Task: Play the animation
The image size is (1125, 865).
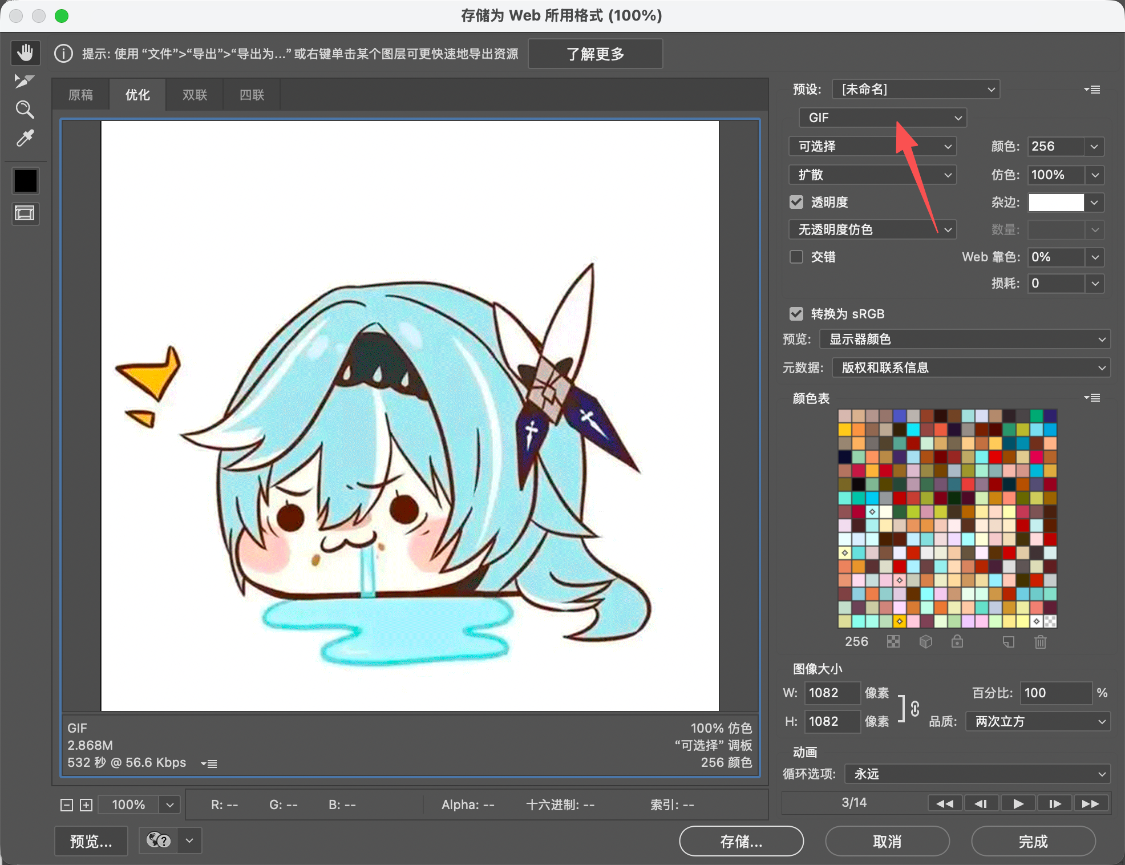Action: coord(1018,803)
